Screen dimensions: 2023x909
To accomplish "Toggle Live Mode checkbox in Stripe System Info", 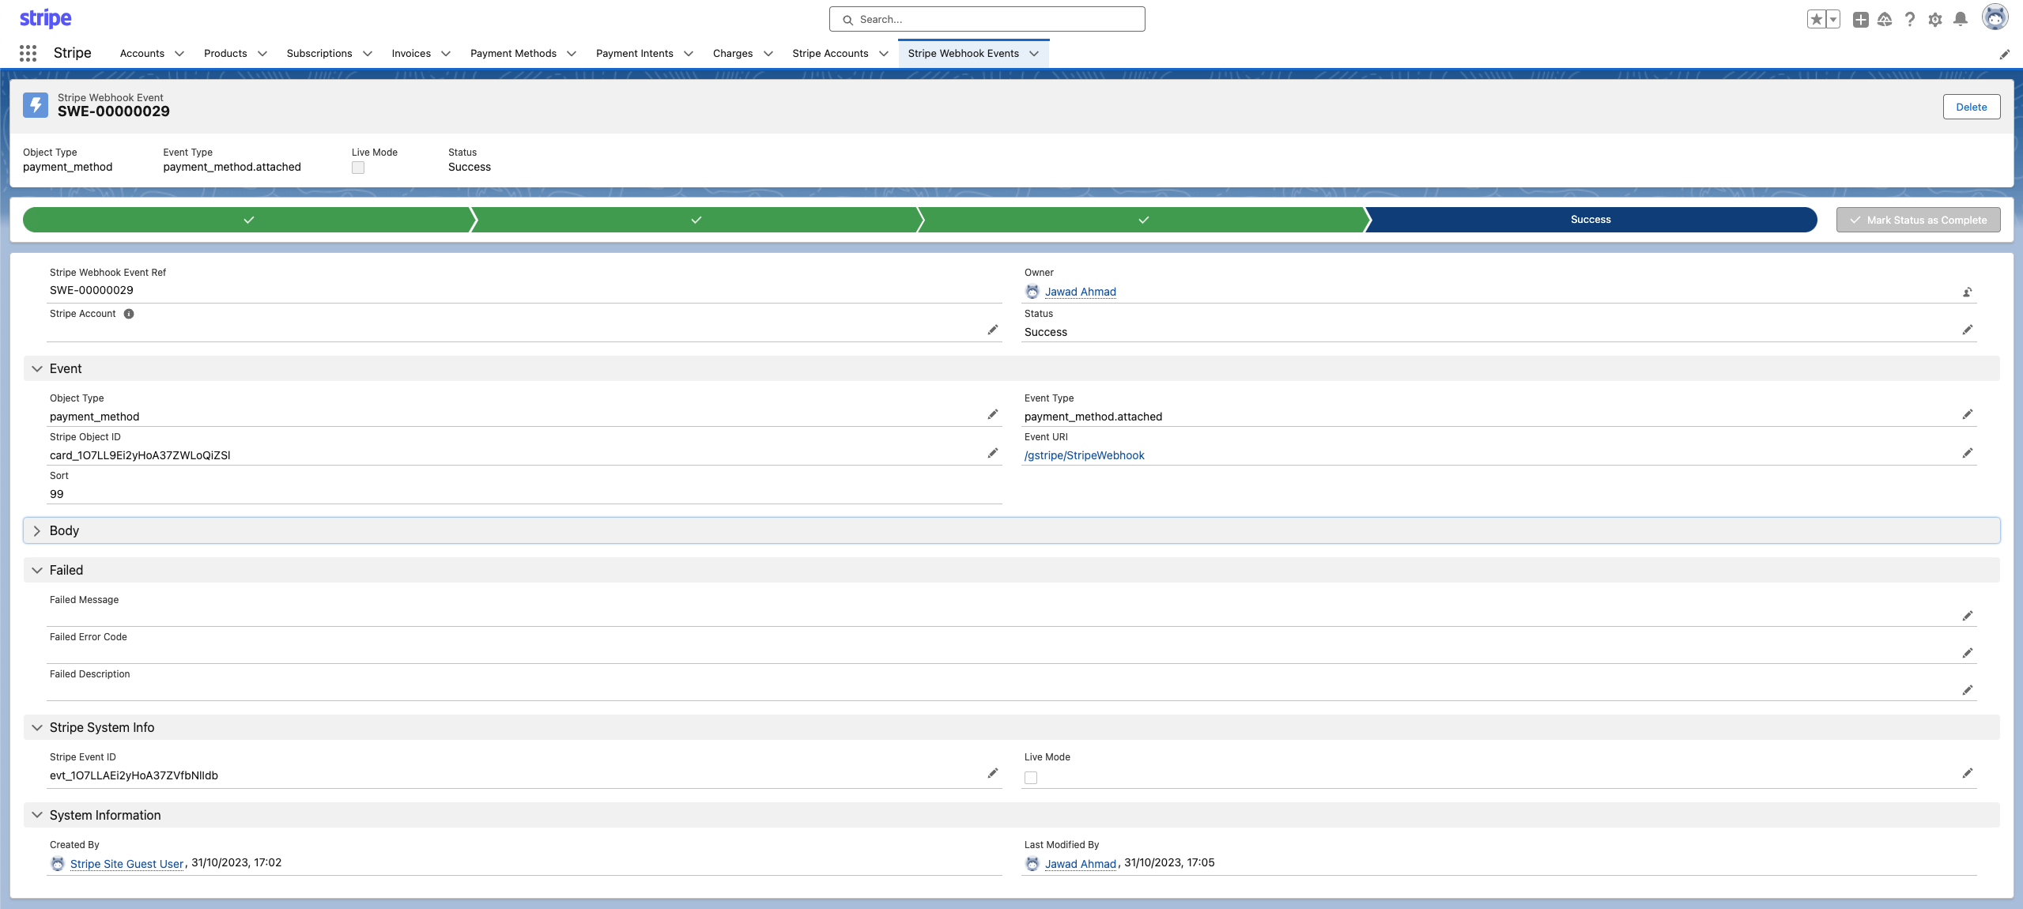I will 1031,778.
